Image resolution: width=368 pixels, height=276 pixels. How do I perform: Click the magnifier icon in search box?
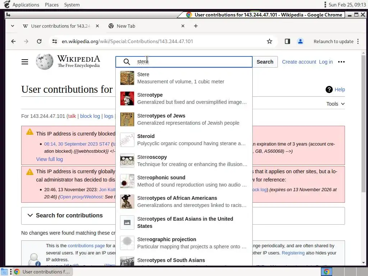coord(127,62)
